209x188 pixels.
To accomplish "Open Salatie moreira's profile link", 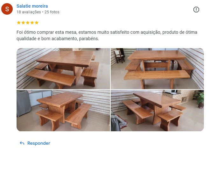I will (x=32, y=6).
